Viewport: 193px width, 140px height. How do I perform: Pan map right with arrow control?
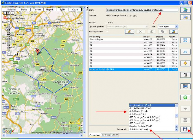pyautogui.click(x=12, y=13)
